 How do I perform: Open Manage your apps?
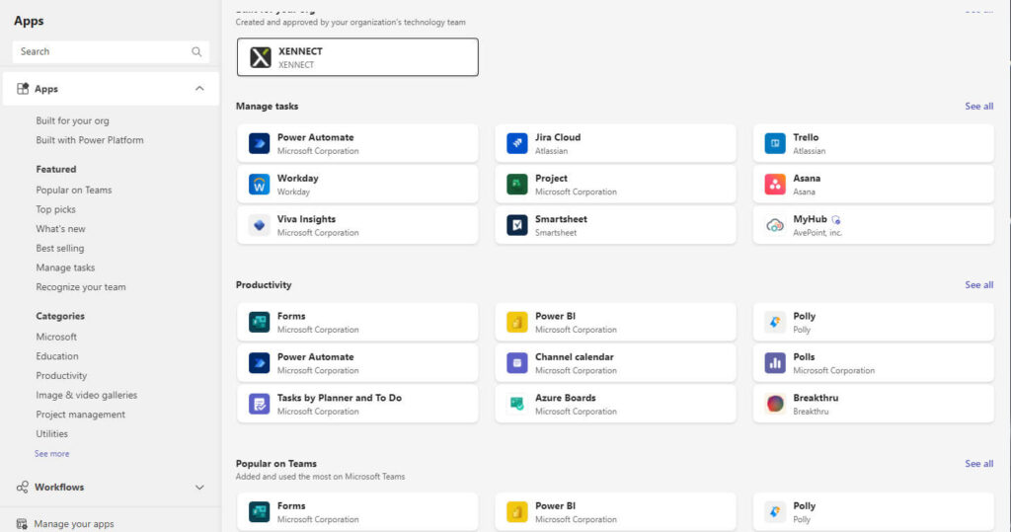[73, 524]
